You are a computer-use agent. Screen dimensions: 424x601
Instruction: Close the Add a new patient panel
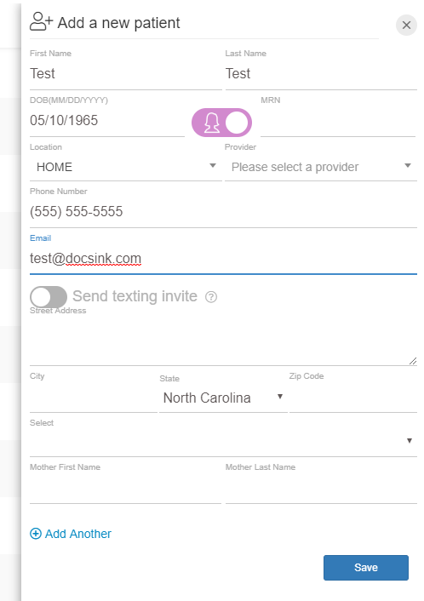406,26
